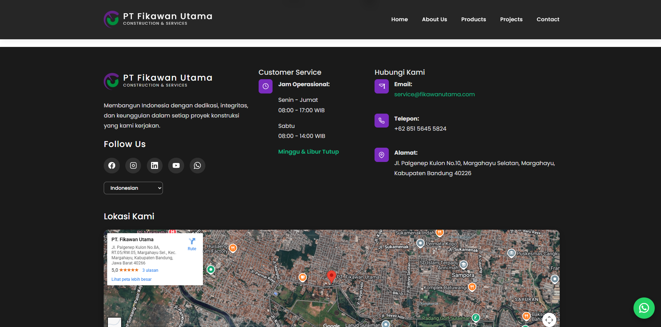Open the '3 ulasan' reviews link
661x327 pixels.
150,270
